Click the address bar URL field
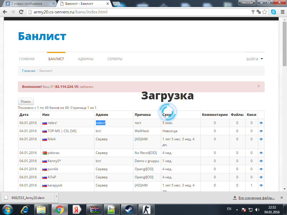287x215 pixels. [x=139, y=12]
